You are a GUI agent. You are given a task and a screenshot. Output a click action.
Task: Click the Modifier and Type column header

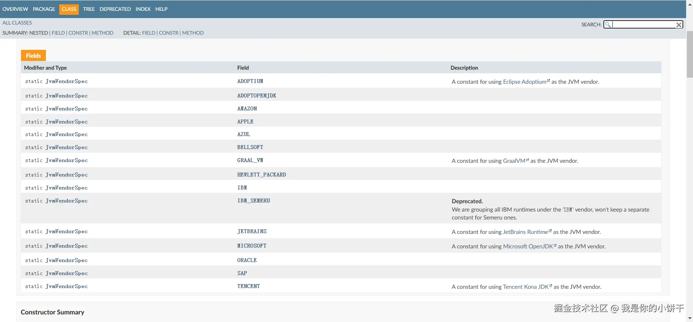coord(45,68)
